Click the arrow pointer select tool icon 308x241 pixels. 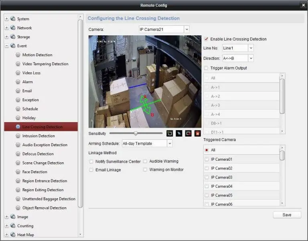[179, 133]
